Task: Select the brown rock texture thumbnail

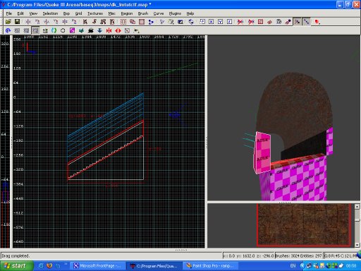Action: tap(304, 225)
